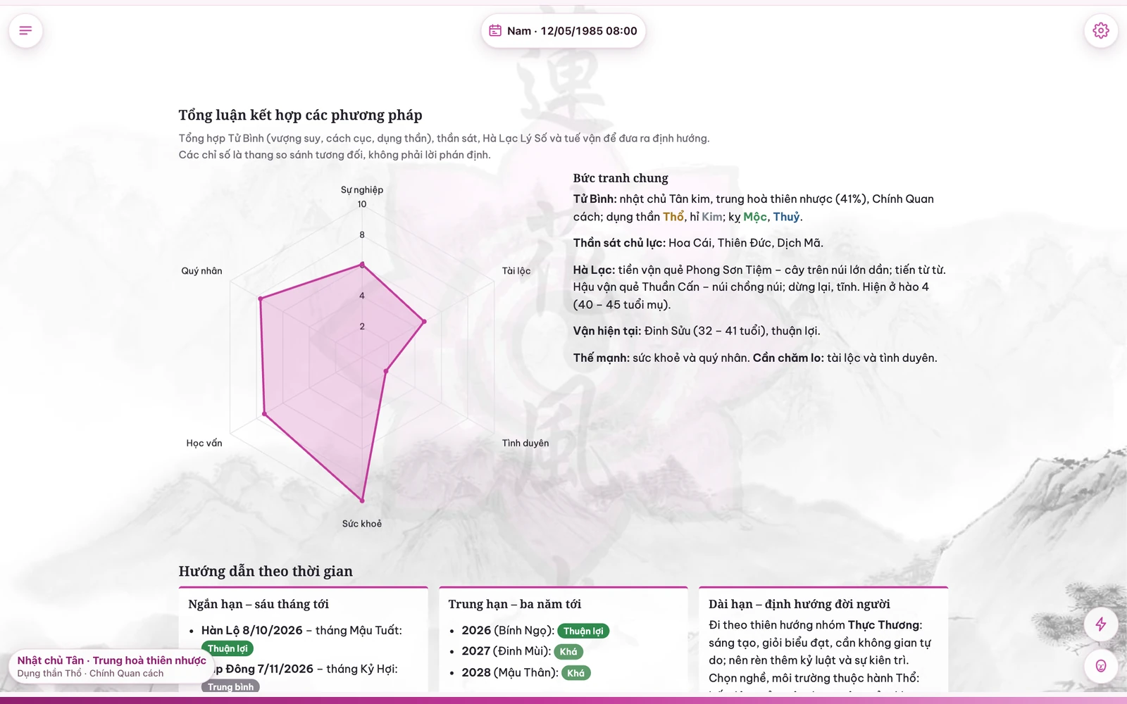Open settings via the gear icon
Image resolution: width=1127 pixels, height=704 pixels.
[x=1101, y=31]
